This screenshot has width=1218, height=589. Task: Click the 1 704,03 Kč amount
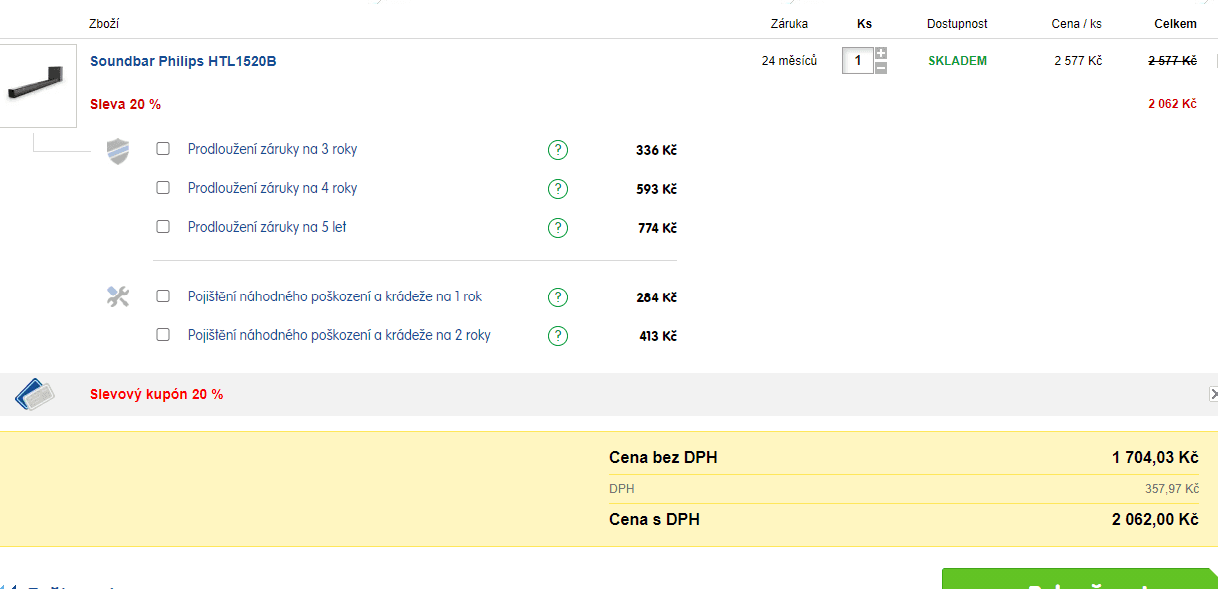1155,458
